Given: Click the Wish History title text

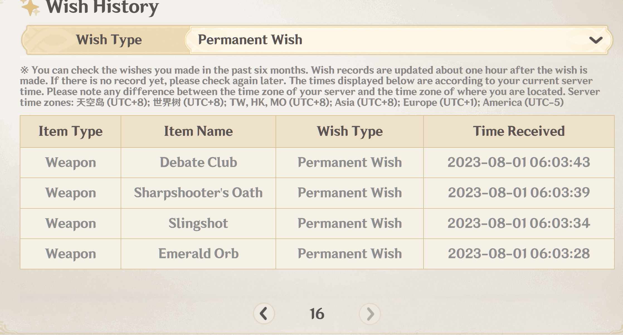Looking at the screenshot, I should pos(102,7).
